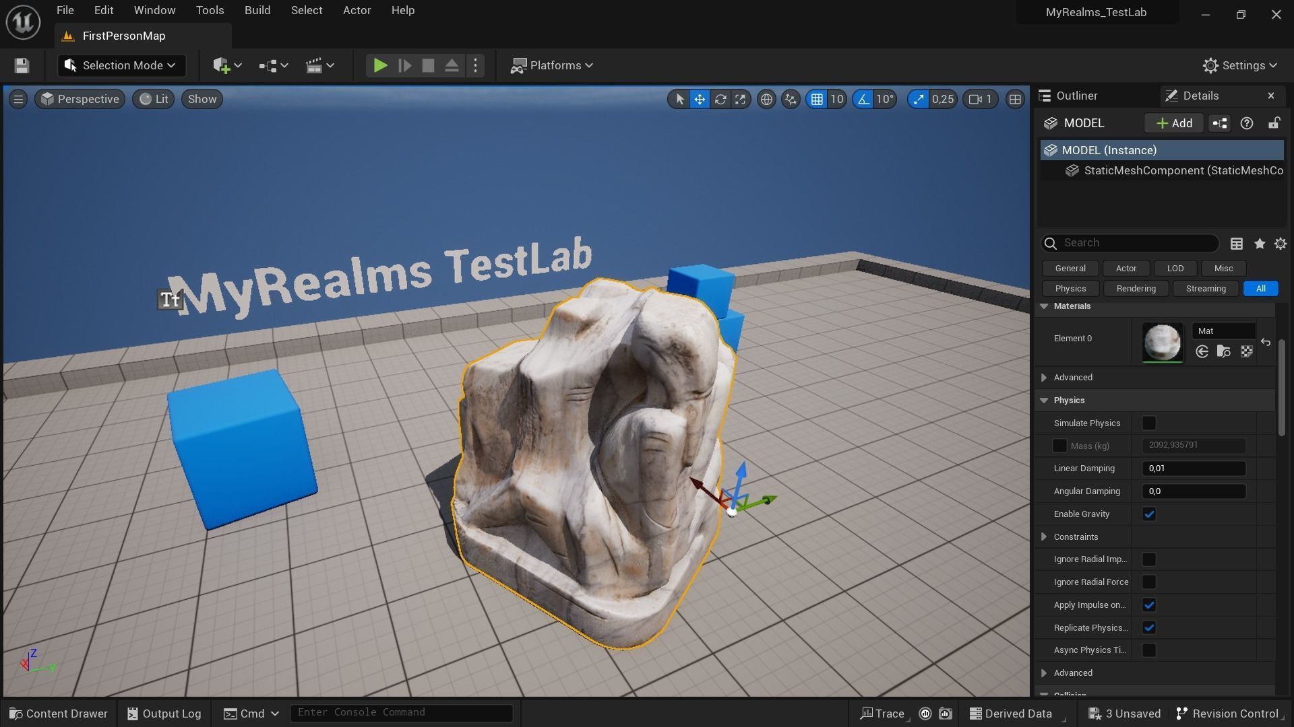This screenshot has height=727, width=1294.
Task: Stop the play session
Action: pos(428,65)
